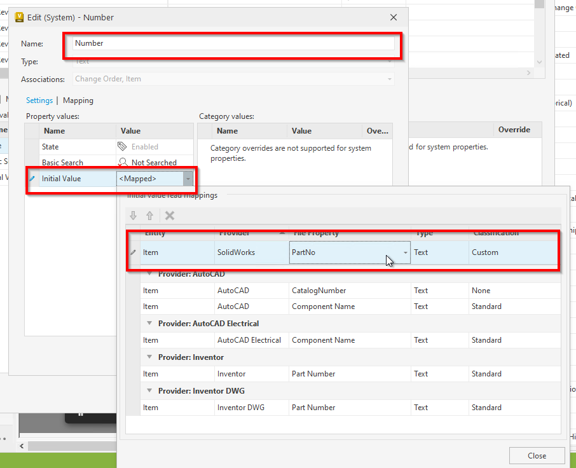Click the move-down arrow above the mappings grid
The height and width of the screenshot is (468, 576).
coord(134,216)
